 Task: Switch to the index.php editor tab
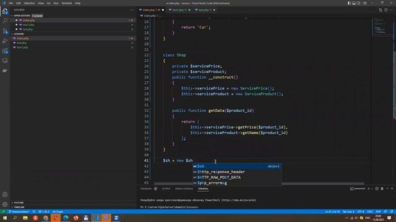(152, 10)
